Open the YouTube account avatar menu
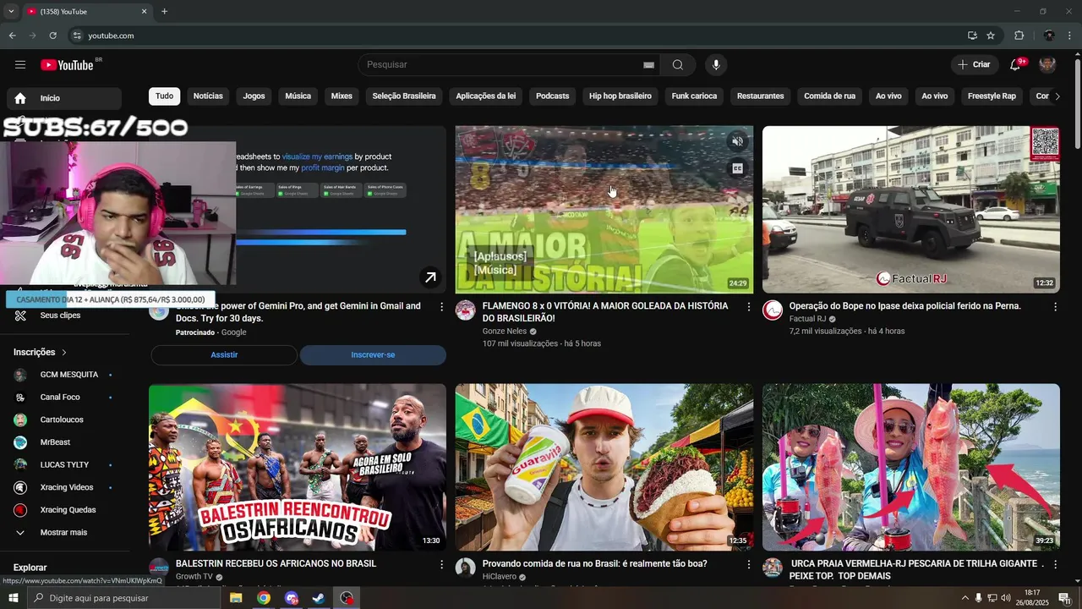Viewport: 1082px width, 609px height. coord(1047,65)
